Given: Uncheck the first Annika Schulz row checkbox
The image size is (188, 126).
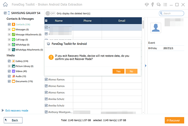Looking at the screenshot, I should click(x=46, y=99).
